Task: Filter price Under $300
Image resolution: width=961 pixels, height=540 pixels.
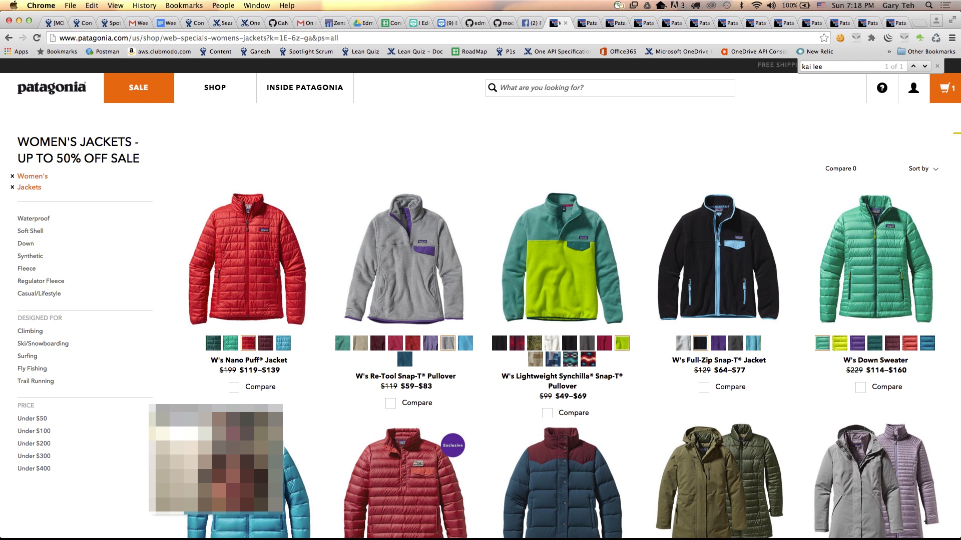Action: tap(34, 456)
